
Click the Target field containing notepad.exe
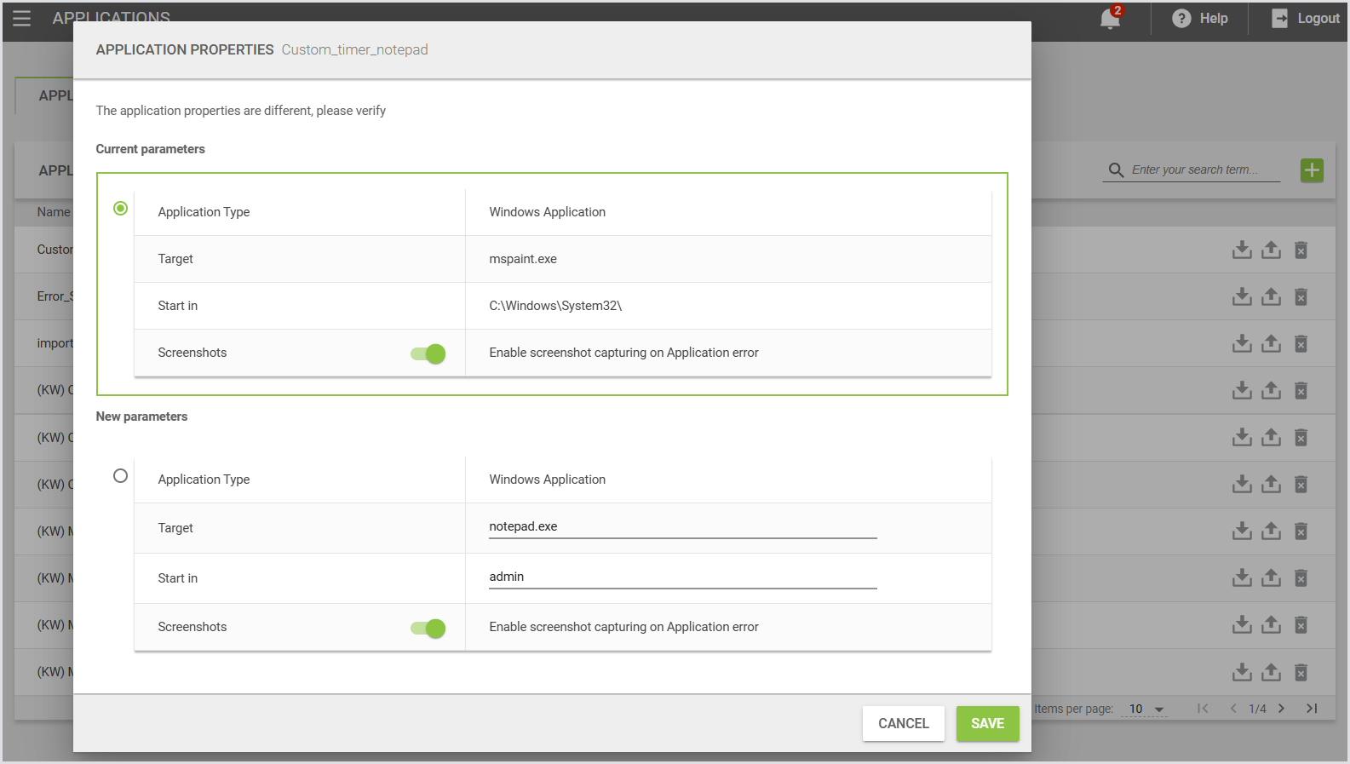click(682, 527)
